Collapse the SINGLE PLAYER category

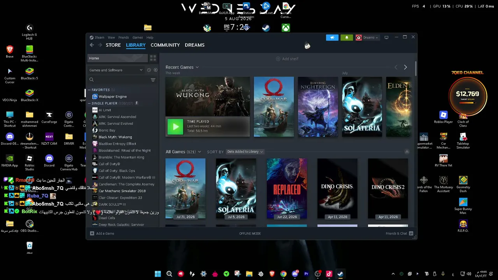[x=89, y=103]
